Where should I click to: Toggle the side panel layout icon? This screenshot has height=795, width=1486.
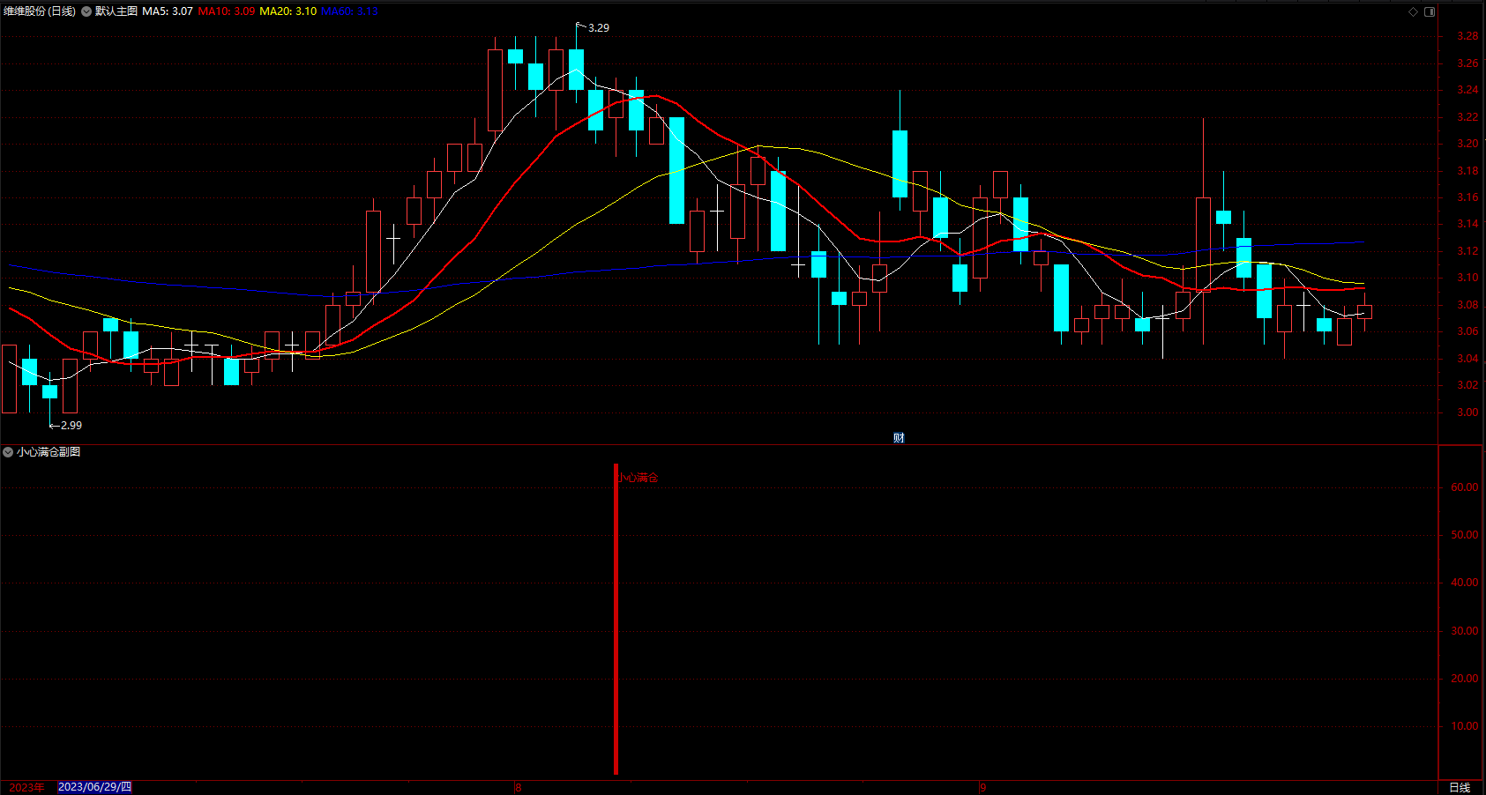point(1430,11)
